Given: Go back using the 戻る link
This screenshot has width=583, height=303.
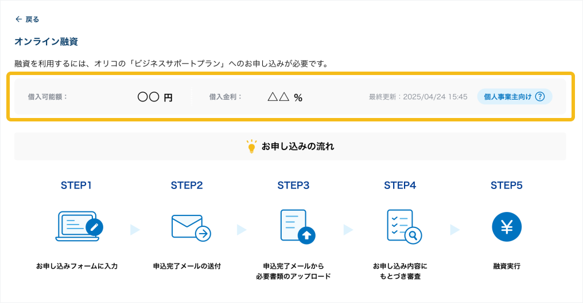Looking at the screenshot, I should tap(32, 19).
